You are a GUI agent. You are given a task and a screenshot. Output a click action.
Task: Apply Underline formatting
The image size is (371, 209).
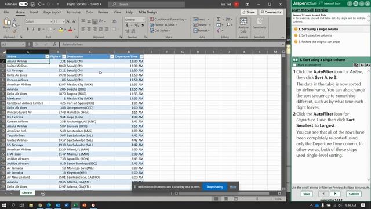[x=39, y=29]
